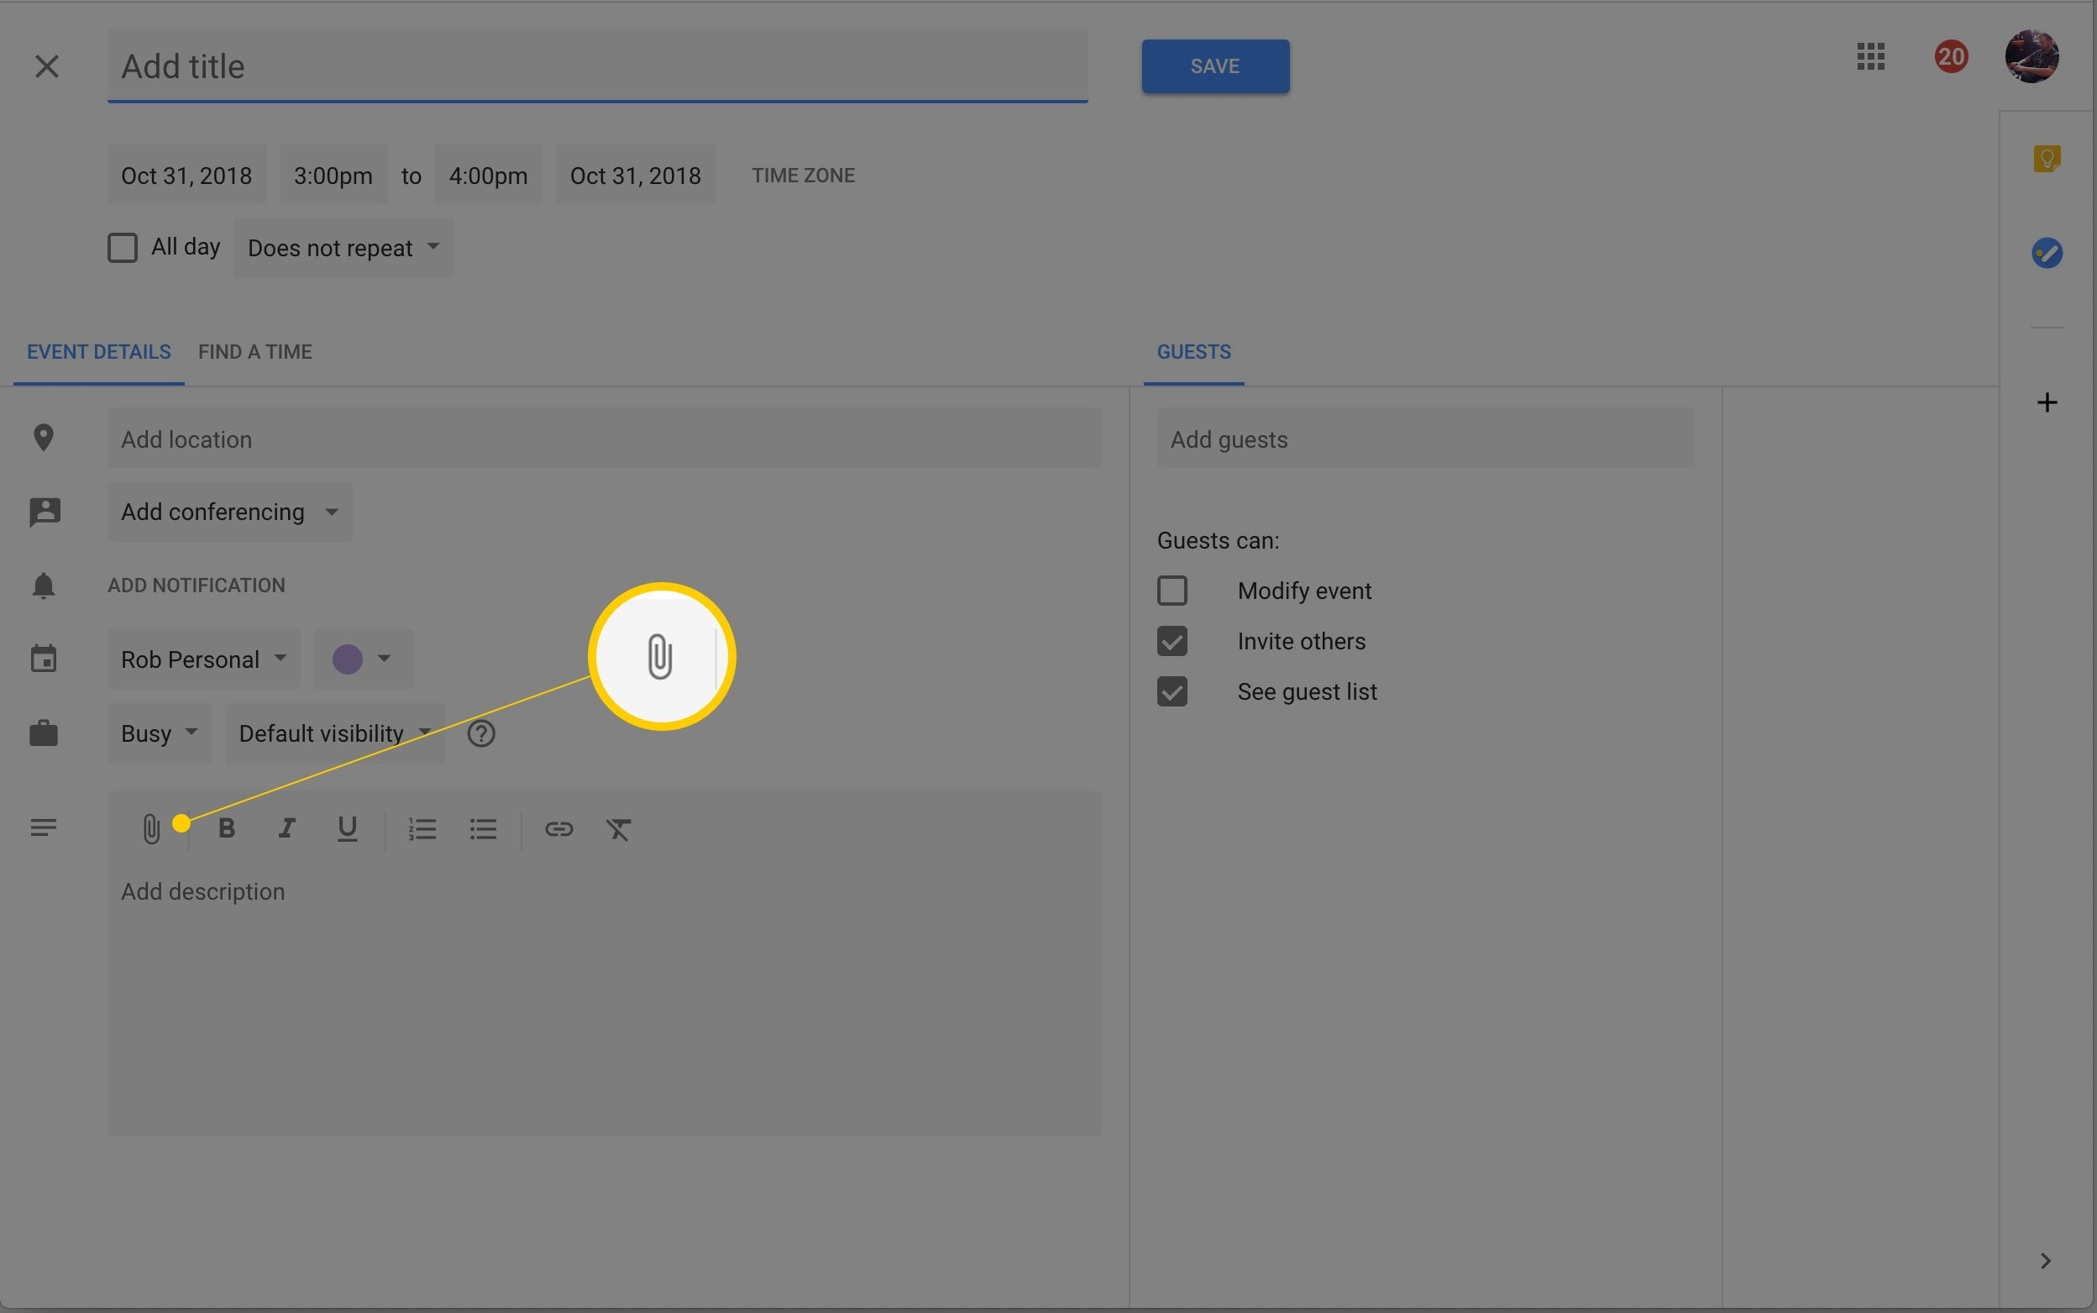The width and height of the screenshot is (2097, 1313).
Task: Expand the Default visibility dropdown
Action: tap(333, 733)
